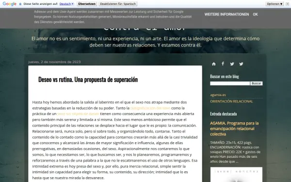Click the Übersetzen button
Screen dimensions: 291x182
[x=87, y=4]
